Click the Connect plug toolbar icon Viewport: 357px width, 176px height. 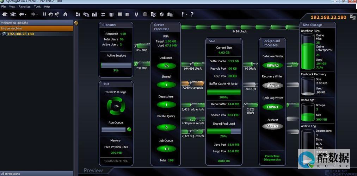pyautogui.click(x=5, y=14)
